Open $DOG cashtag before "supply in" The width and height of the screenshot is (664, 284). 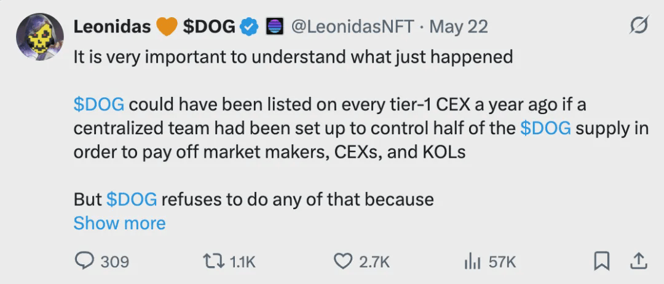pos(546,128)
